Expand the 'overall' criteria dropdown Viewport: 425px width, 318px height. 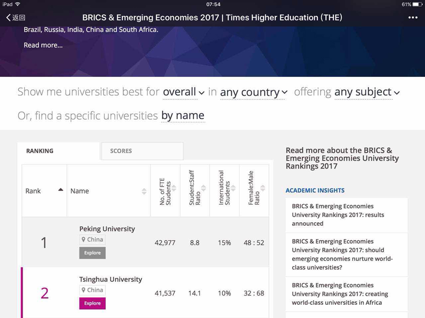(184, 92)
